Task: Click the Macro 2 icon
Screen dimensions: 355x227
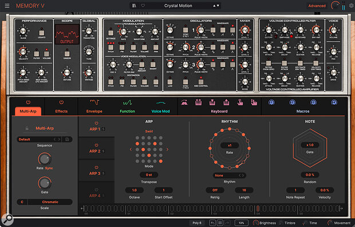Action: tap(292, 102)
